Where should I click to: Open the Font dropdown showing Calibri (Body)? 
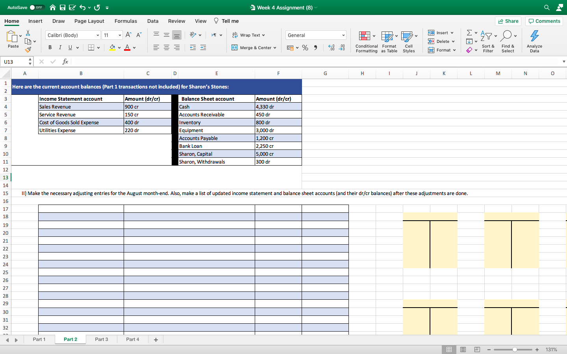click(72, 35)
